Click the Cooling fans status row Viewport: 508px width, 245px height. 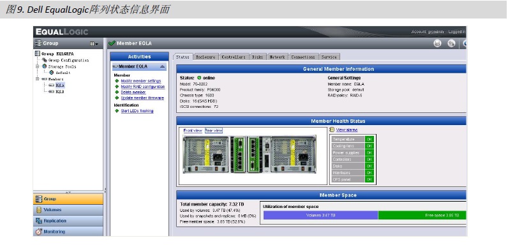pyautogui.click(x=352, y=146)
